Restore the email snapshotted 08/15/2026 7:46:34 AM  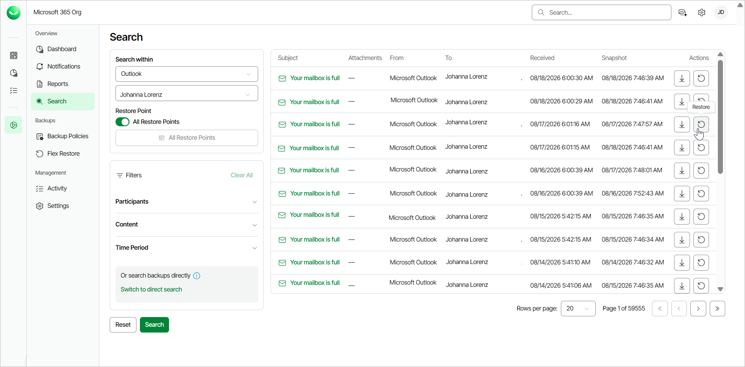701,240
